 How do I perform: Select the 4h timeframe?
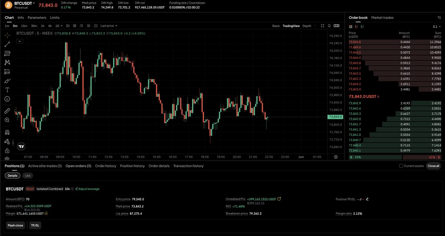tap(50, 26)
